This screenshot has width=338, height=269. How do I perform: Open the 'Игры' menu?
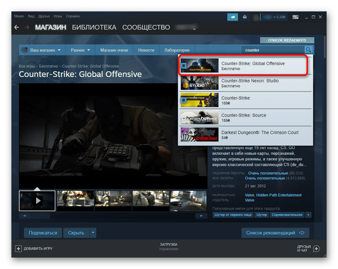click(x=58, y=16)
